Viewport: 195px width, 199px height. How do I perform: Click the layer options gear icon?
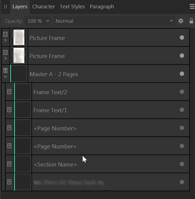181,21
